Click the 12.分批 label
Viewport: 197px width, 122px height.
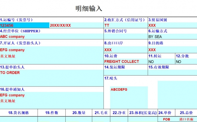[x=182, y=56]
